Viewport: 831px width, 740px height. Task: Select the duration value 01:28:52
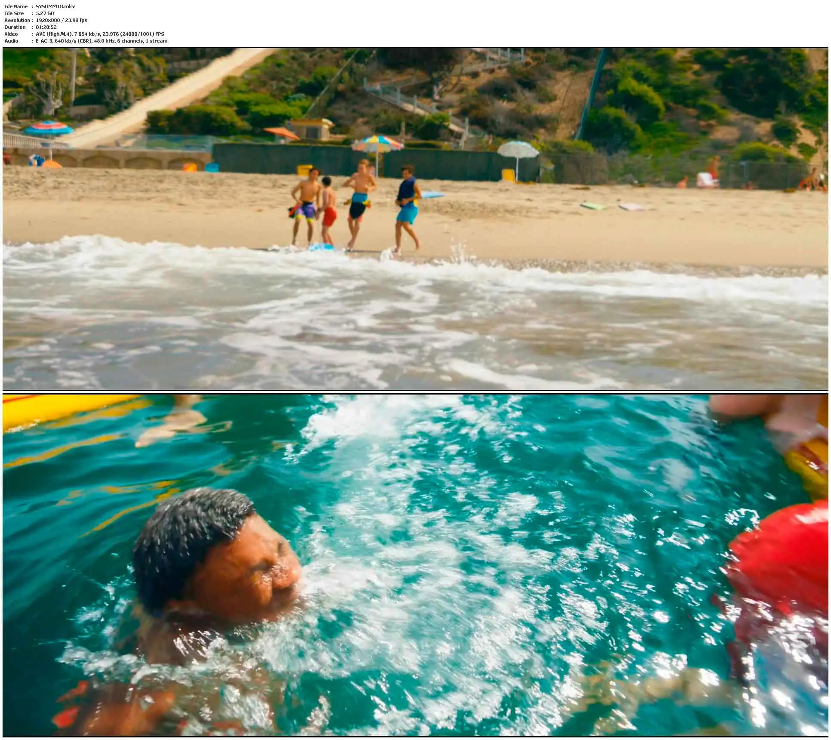(46, 27)
